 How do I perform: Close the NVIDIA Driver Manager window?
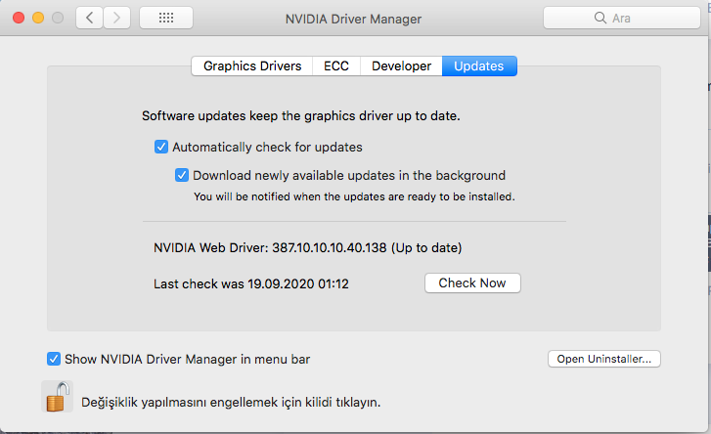(x=20, y=18)
